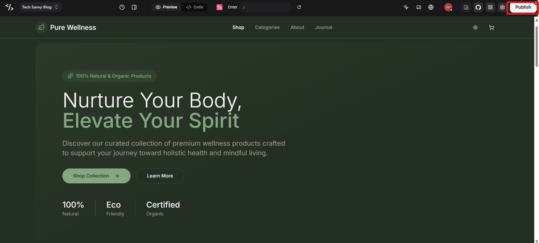The width and height of the screenshot is (539, 243).
Task: Open the GitHub integration
Action: pyautogui.click(x=478, y=7)
